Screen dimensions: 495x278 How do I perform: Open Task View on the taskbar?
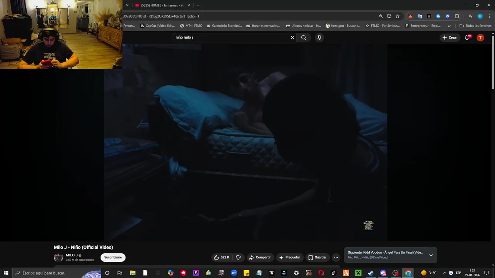[119, 273]
